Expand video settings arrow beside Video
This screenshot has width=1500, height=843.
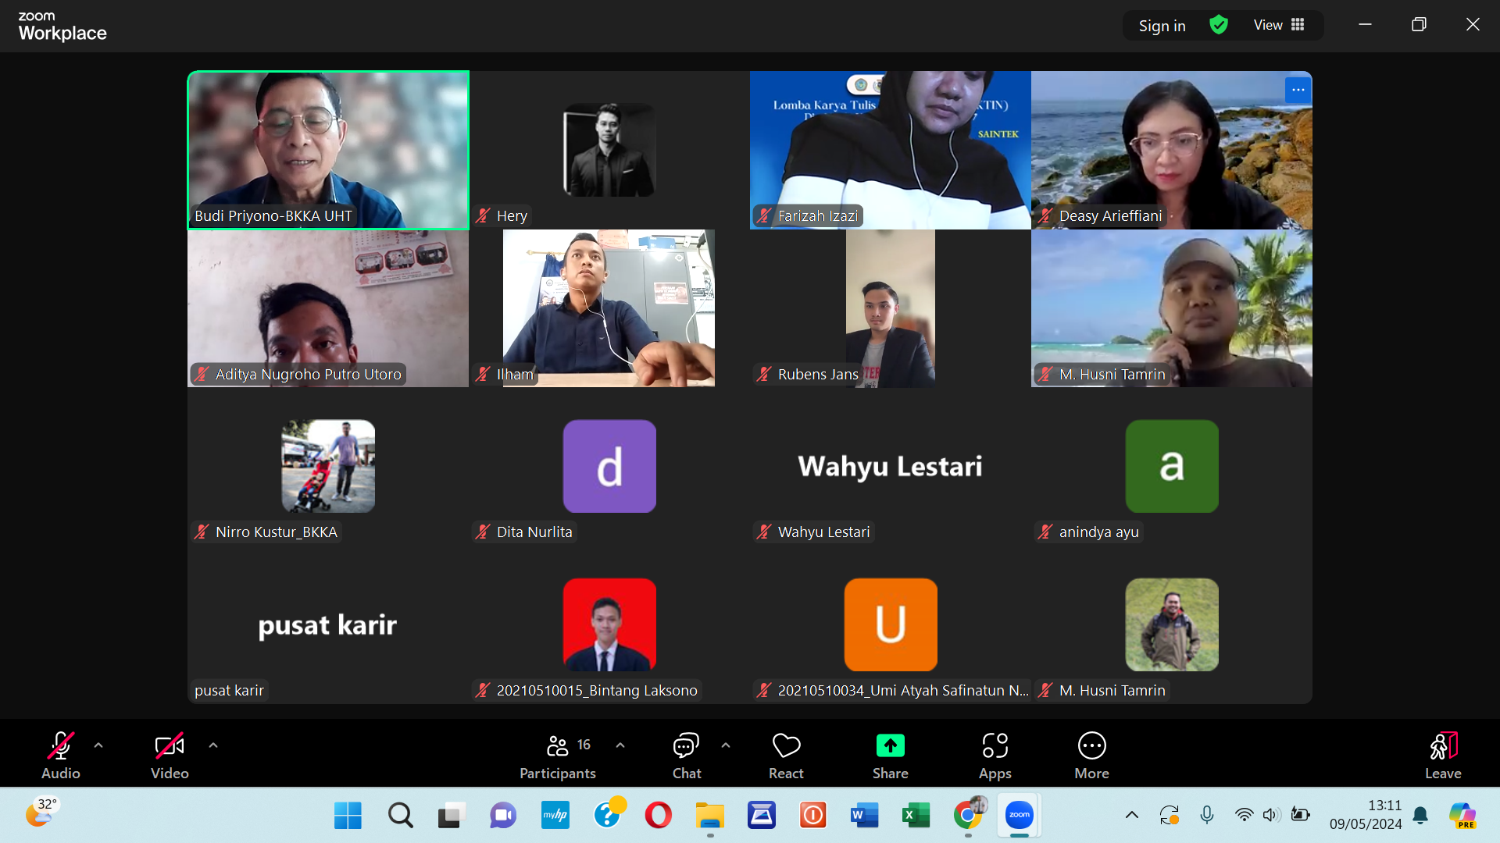click(213, 745)
